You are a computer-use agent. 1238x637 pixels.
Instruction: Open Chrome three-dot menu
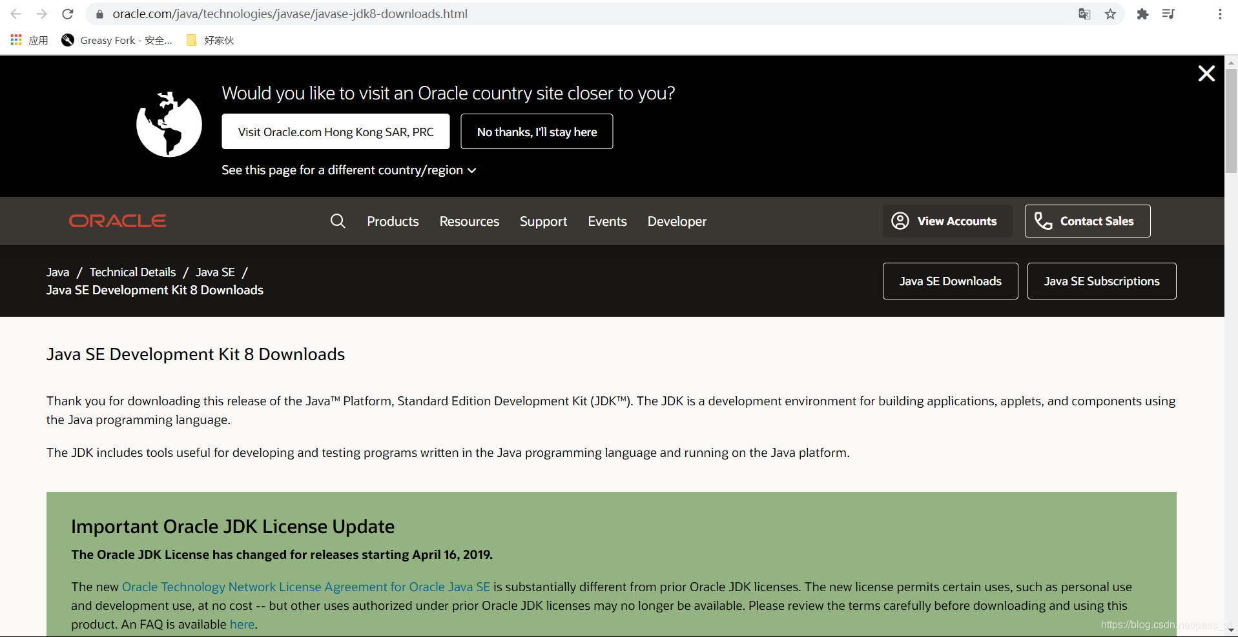click(x=1220, y=14)
